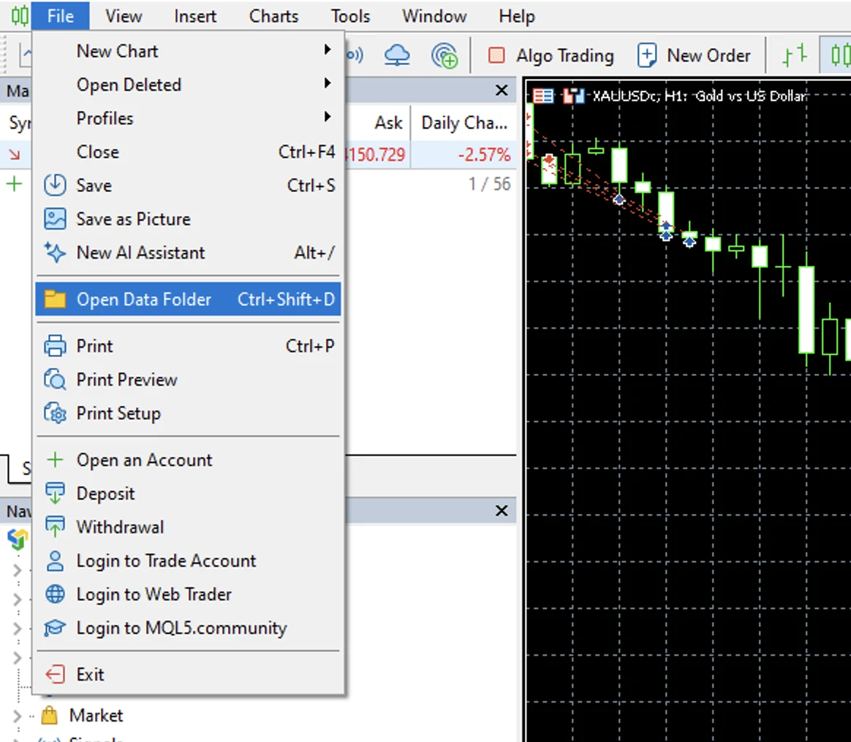Click the XAUUSDc, H1 chart title text

(699, 96)
